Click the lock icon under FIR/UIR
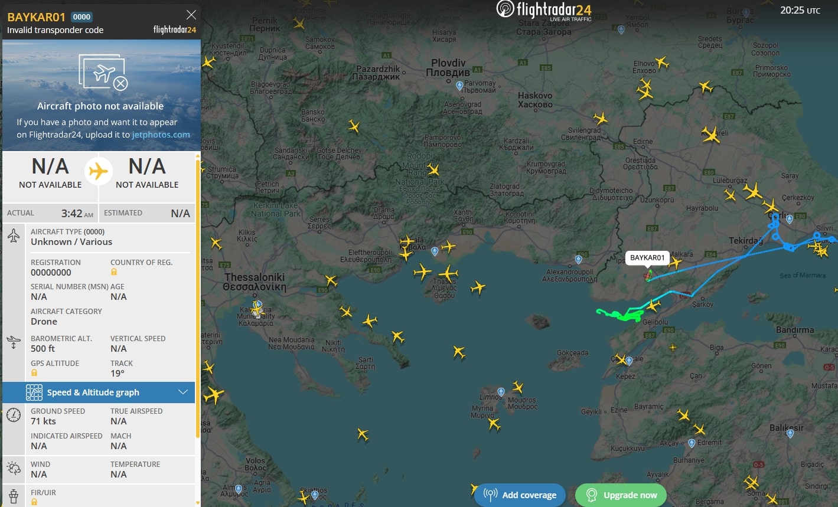The image size is (838, 507). tap(34, 502)
